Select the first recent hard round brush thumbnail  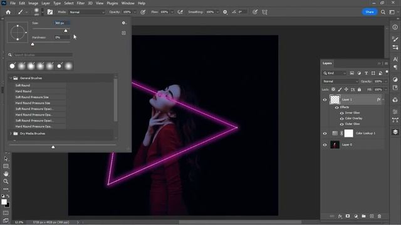pos(12,66)
